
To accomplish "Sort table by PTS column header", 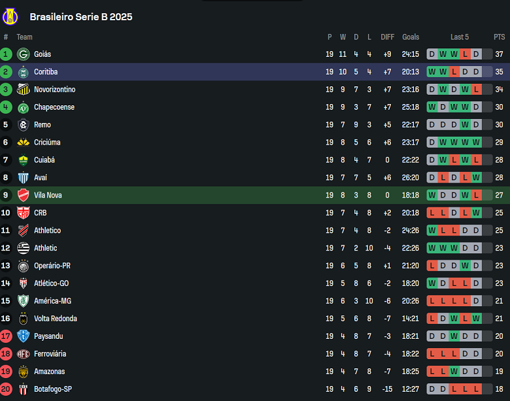I will tap(500, 37).
